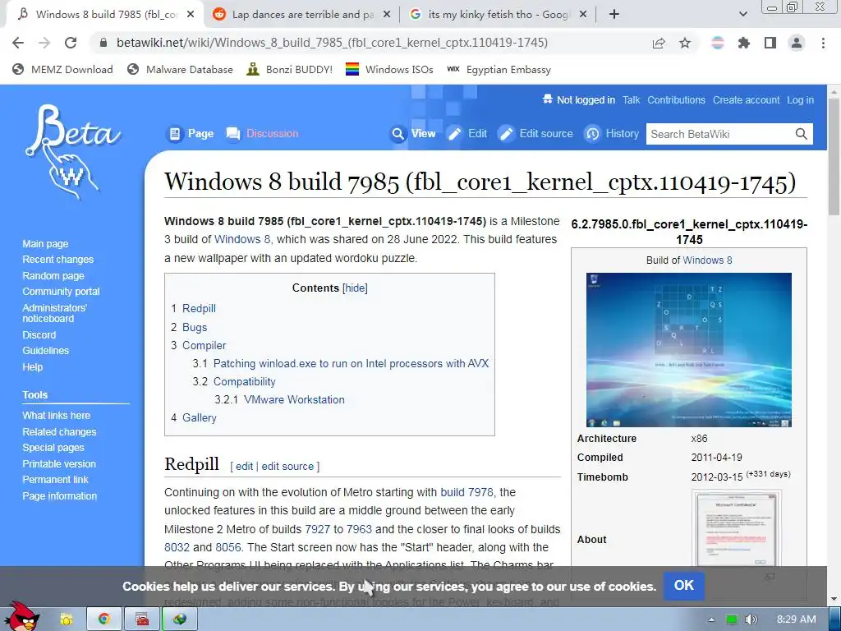This screenshot has height=631, width=841.
Task: Open What links here tool
Action: click(x=57, y=415)
